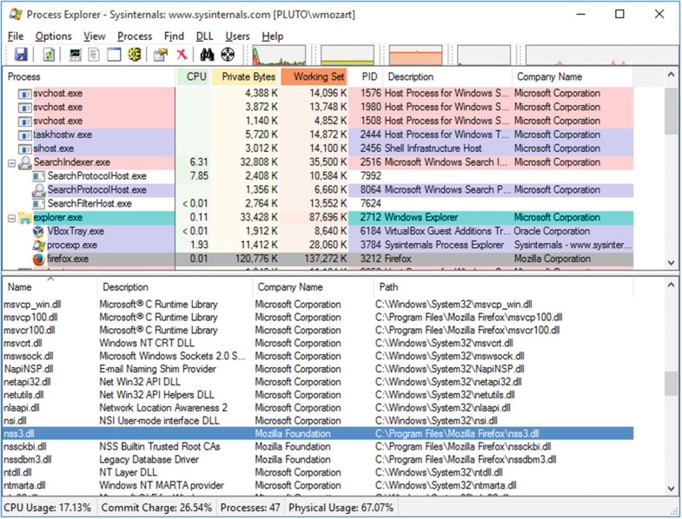Image resolution: width=682 pixels, height=519 pixels.
Task: Toggle the process tree view icon
Action: coord(94,55)
